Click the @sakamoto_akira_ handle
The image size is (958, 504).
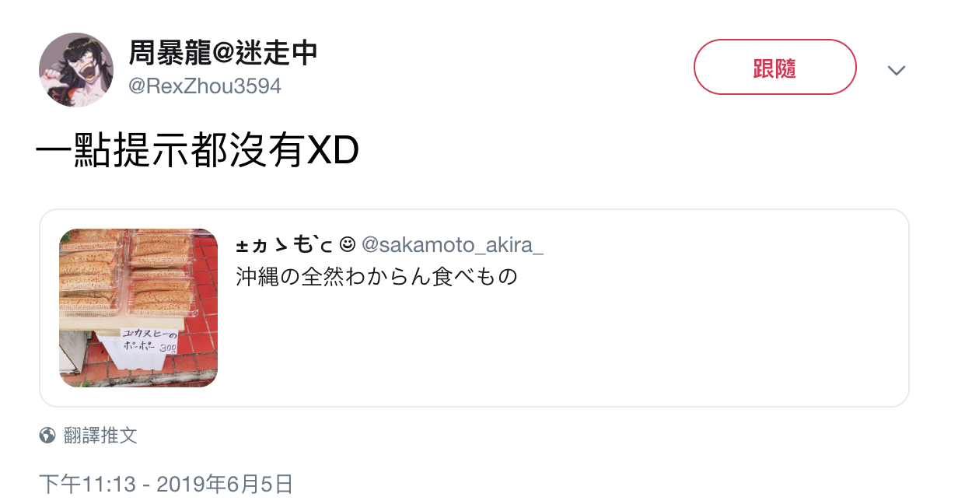pyautogui.click(x=453, y=245)
